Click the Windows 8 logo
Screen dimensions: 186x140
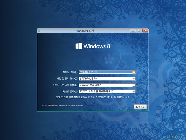(x=93, y=46)
